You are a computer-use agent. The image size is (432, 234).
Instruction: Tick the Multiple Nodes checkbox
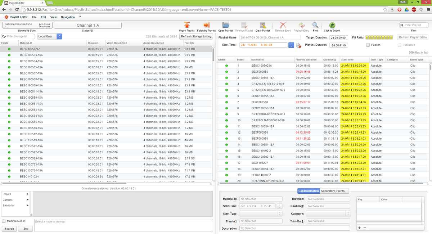4,221
